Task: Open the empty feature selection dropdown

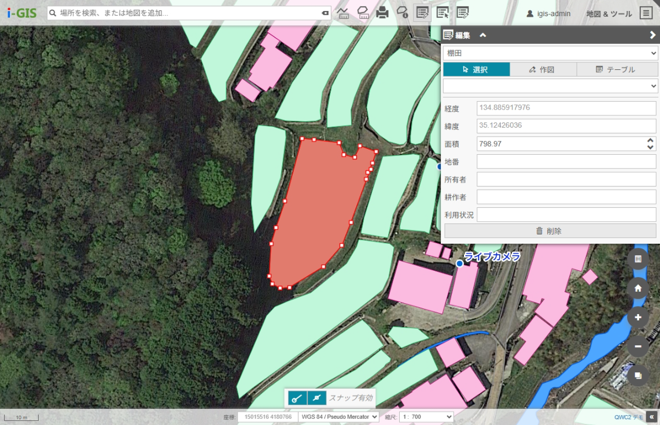Action: [550, 86]
